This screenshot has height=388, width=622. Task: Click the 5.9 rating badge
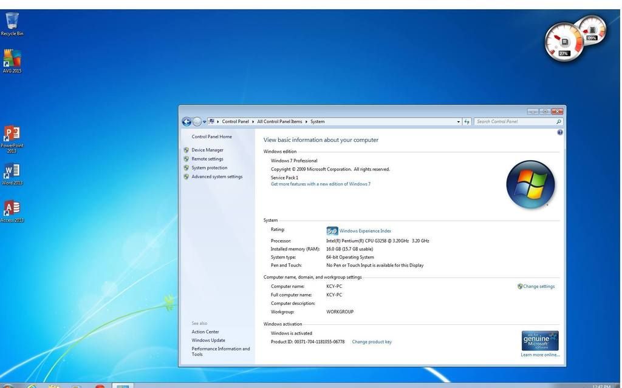click(332, 231)
